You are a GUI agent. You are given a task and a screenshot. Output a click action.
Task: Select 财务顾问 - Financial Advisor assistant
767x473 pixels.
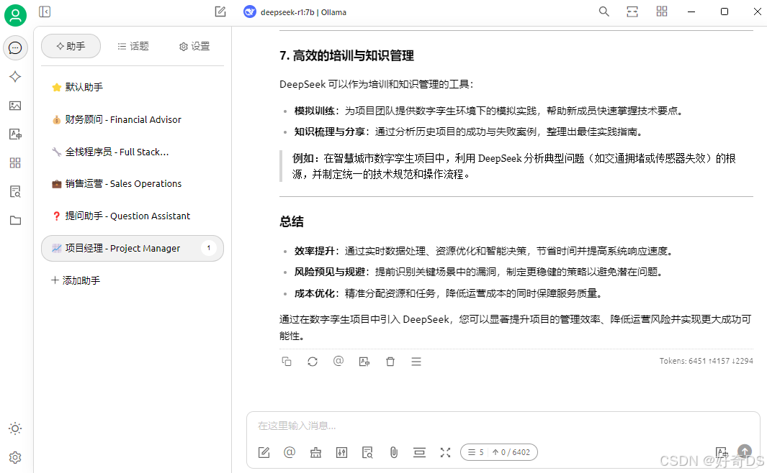132,119
